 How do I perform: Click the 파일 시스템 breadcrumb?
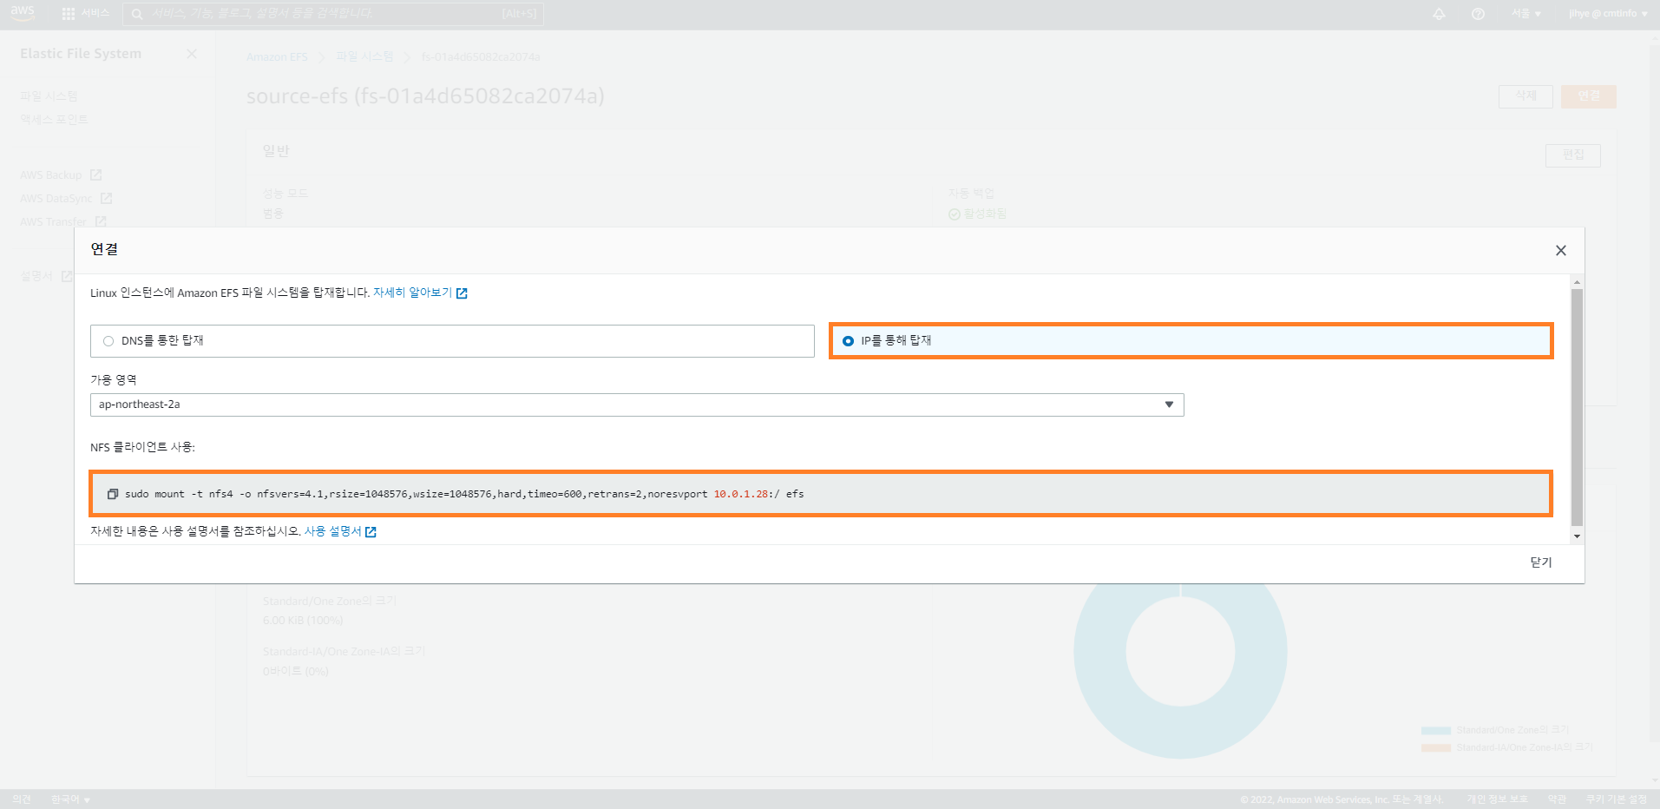[364, 57]
